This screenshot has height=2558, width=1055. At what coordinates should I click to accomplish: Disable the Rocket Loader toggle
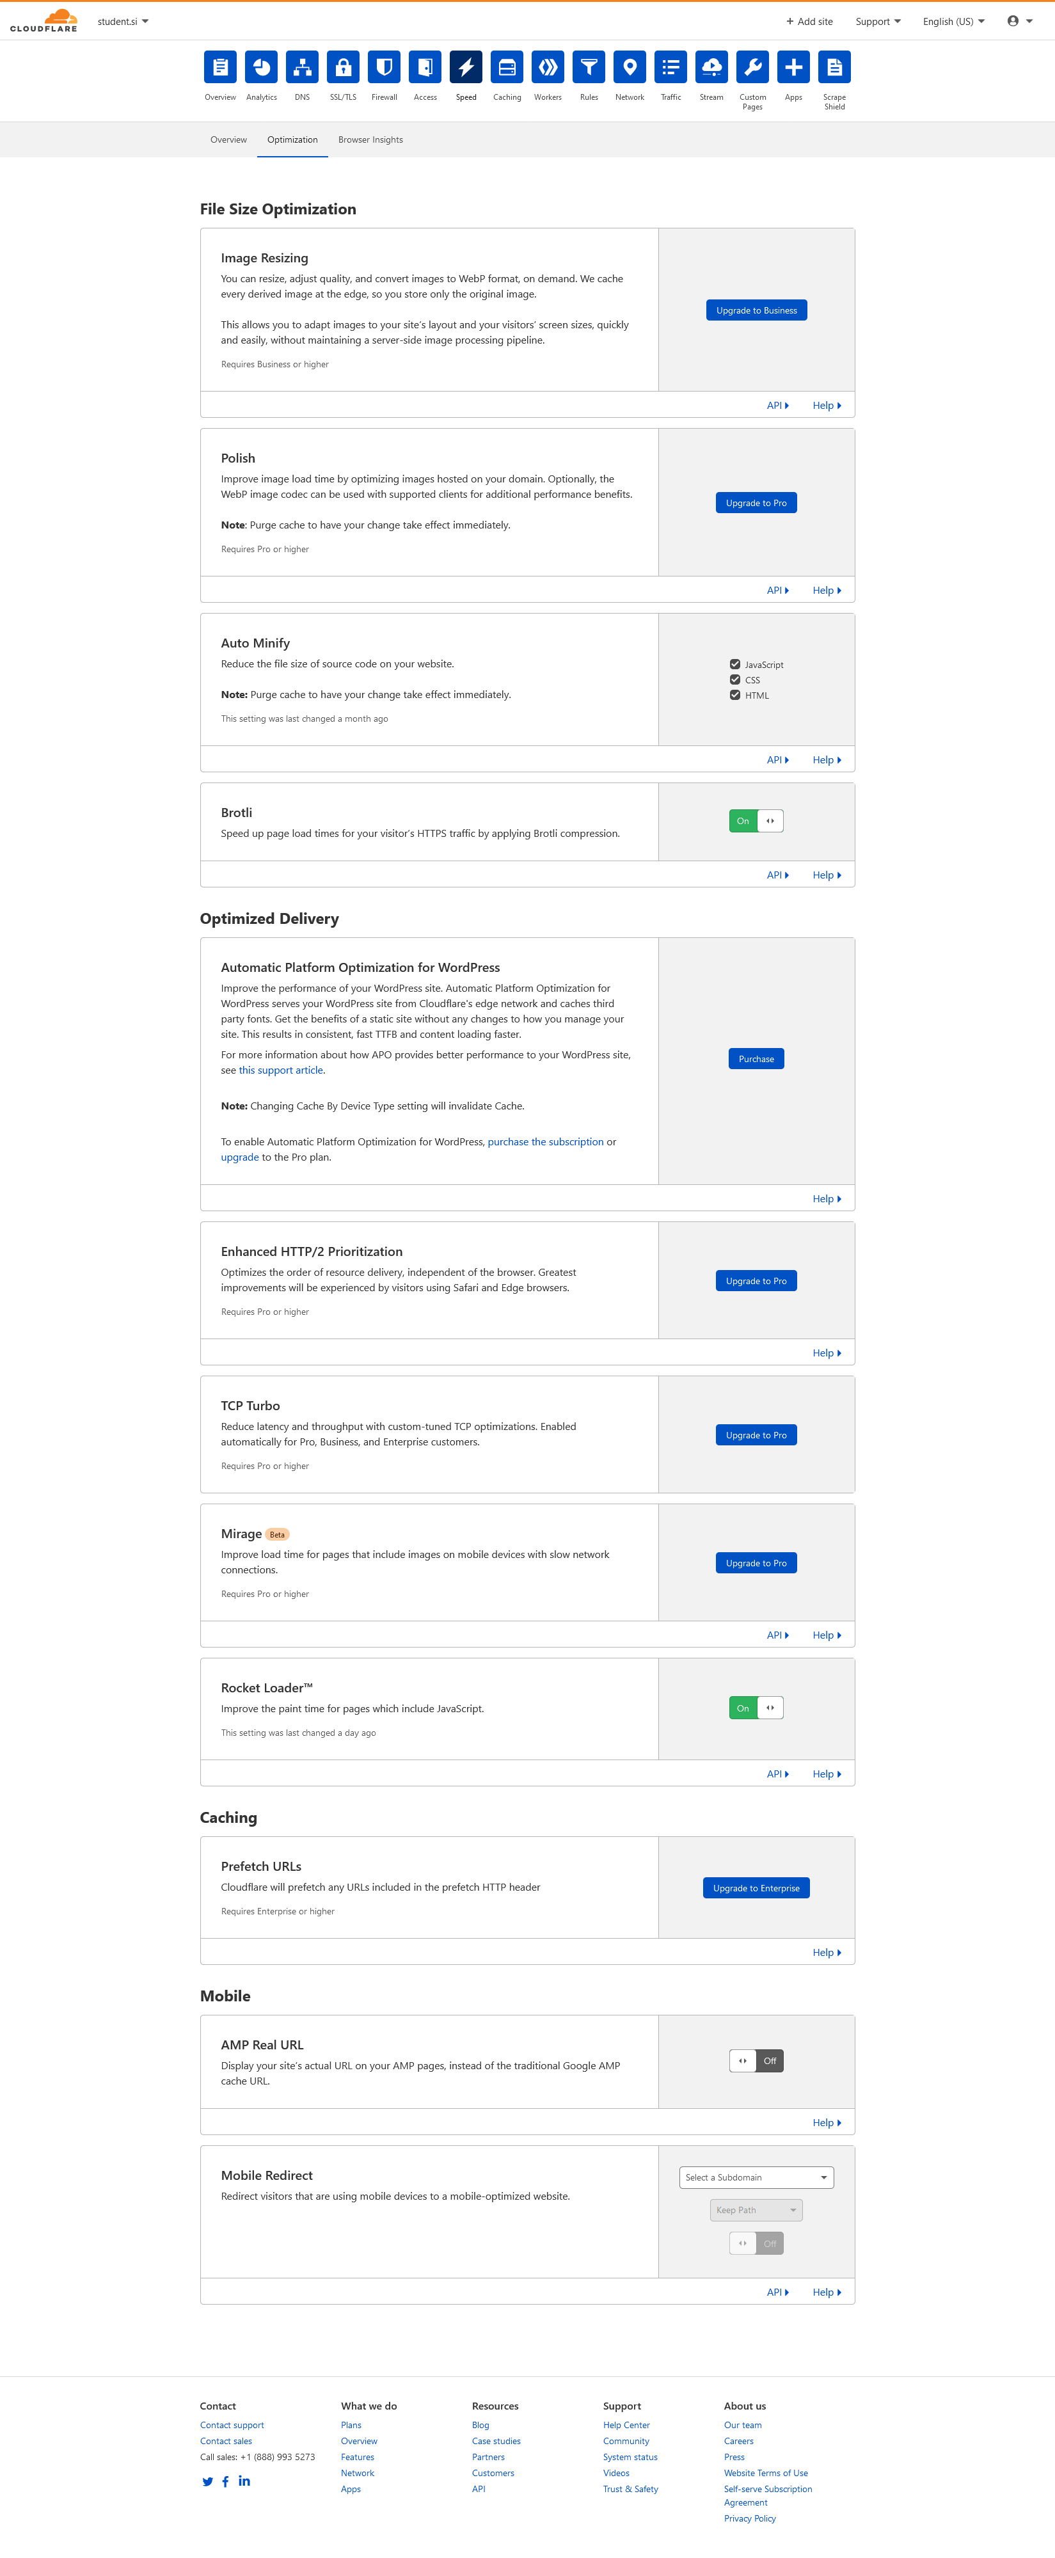point(756,1708)
